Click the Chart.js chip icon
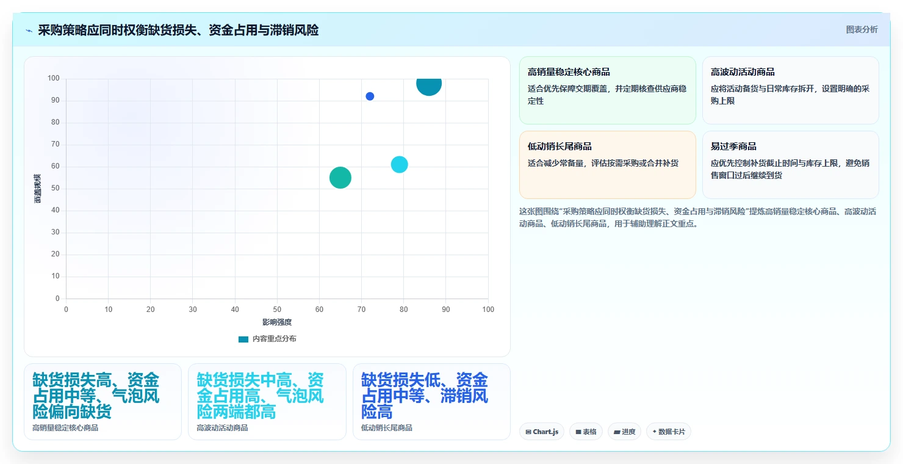 coord(528,432)
